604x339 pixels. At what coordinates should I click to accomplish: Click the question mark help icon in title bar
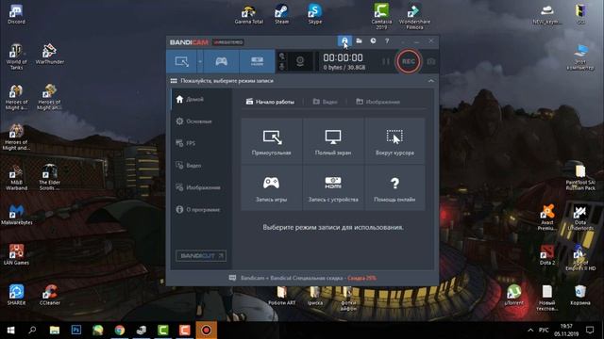(387, 40)
